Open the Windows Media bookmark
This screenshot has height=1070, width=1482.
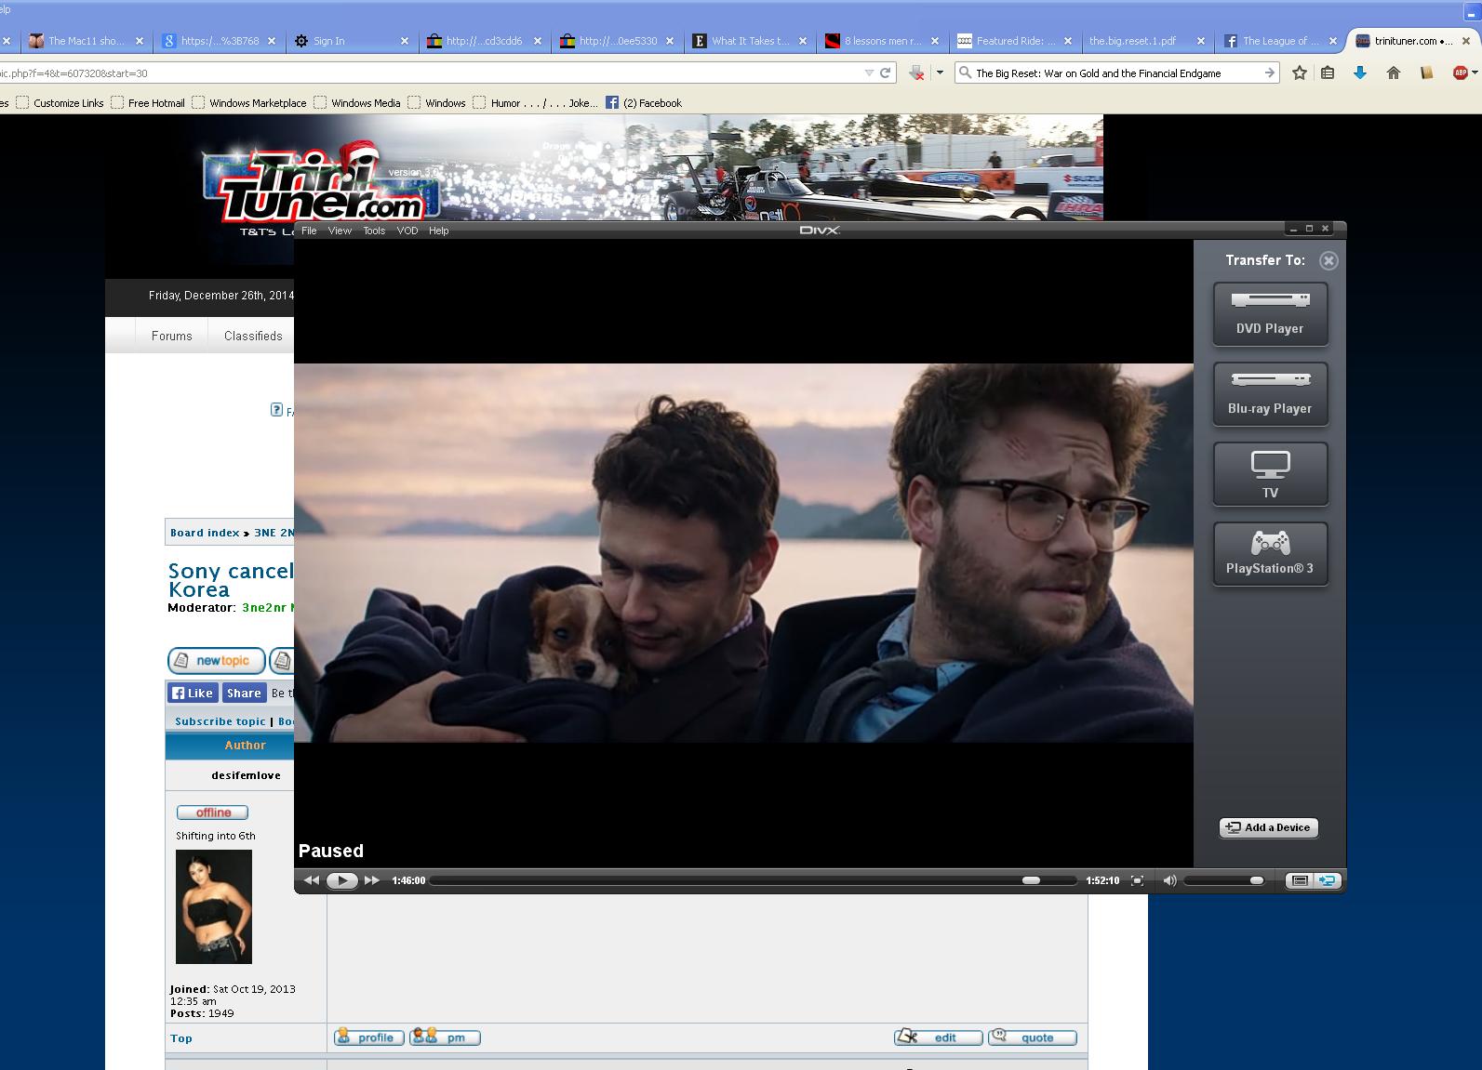357,103
